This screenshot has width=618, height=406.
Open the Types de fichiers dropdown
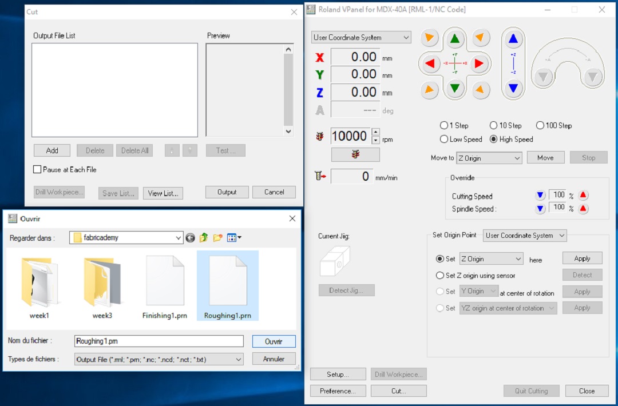click(x=159, y=359)
